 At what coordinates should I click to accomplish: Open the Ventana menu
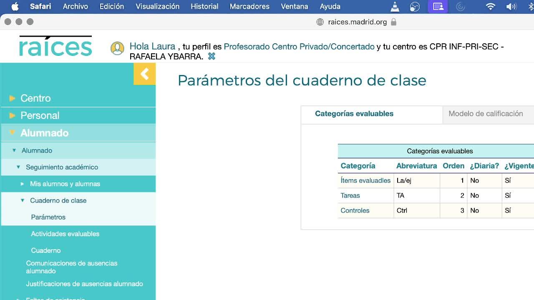pyautogui.click(x=295, y=6)
